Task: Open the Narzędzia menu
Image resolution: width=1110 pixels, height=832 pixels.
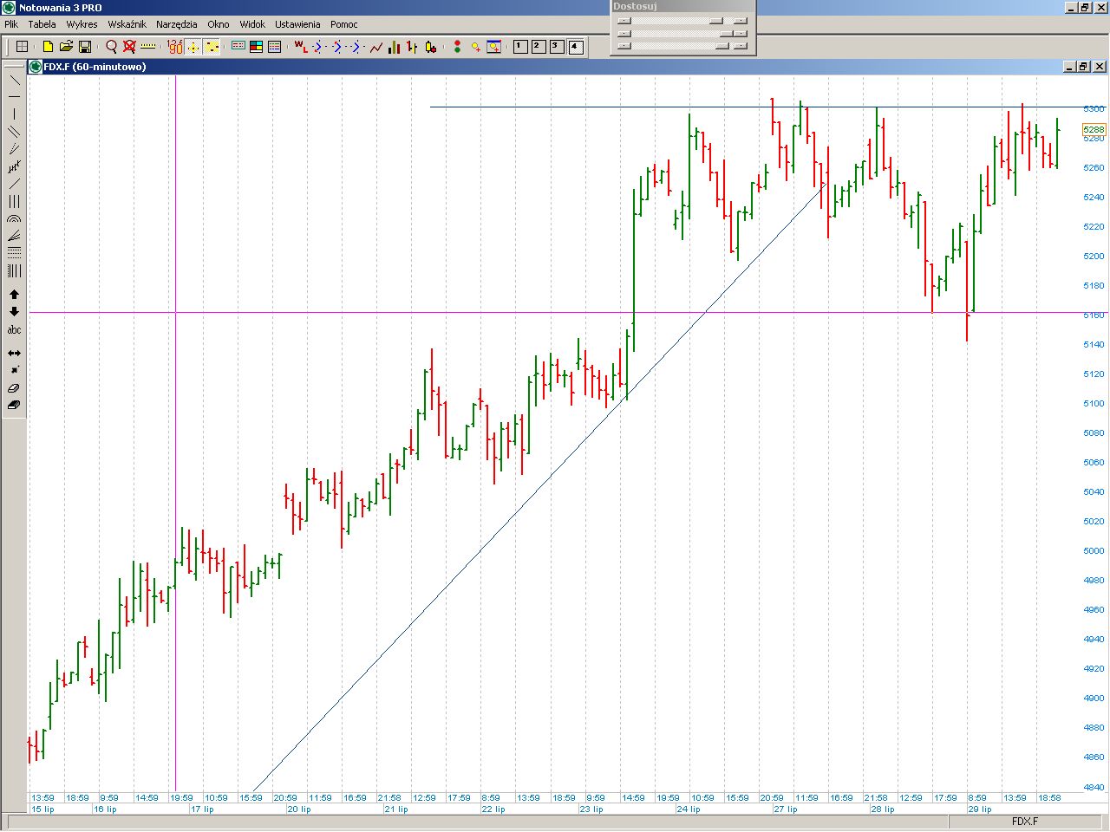Action: [x=177, y=24]
